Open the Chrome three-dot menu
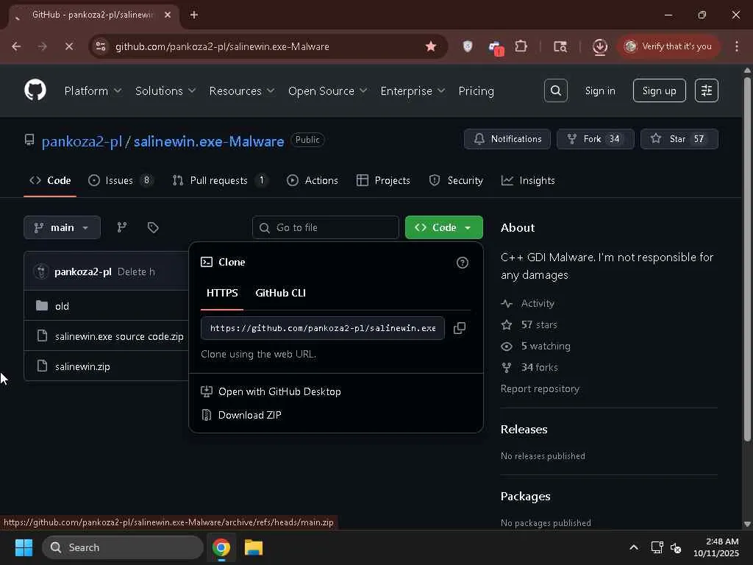 click(x=737, y=46)
